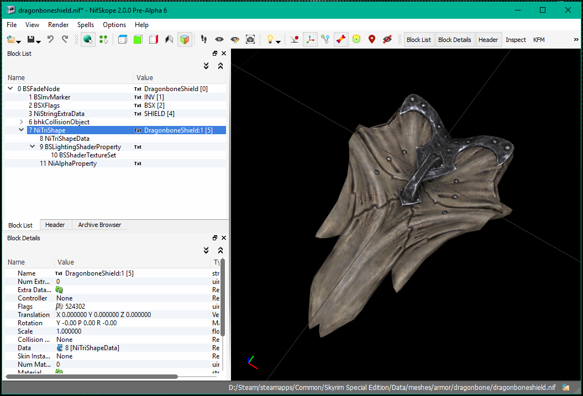Select the Top view blue cube icon

(x=123, y=39)
